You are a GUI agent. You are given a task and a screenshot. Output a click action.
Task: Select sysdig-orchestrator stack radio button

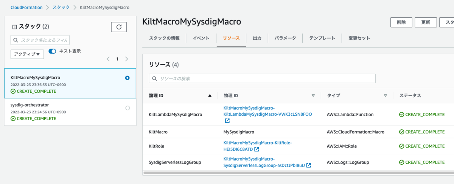click(x=127, y=108)
